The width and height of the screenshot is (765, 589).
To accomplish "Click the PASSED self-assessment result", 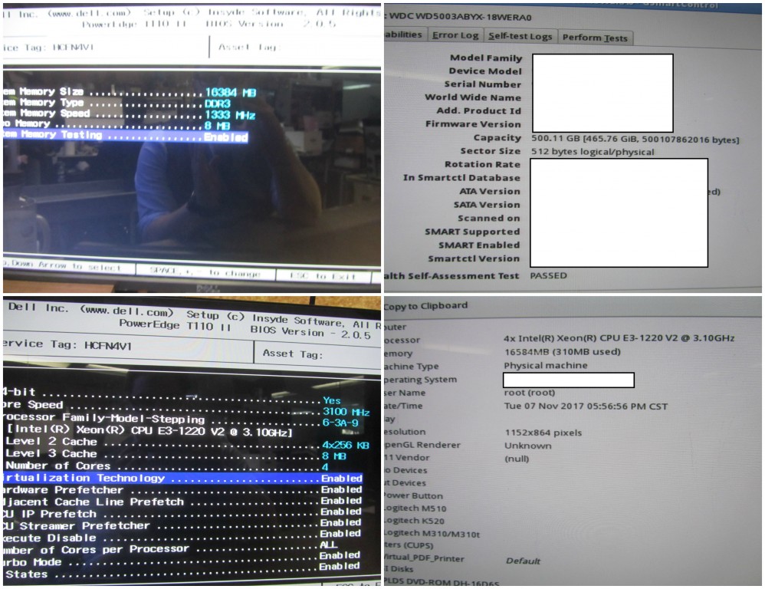I will point(548,276).
